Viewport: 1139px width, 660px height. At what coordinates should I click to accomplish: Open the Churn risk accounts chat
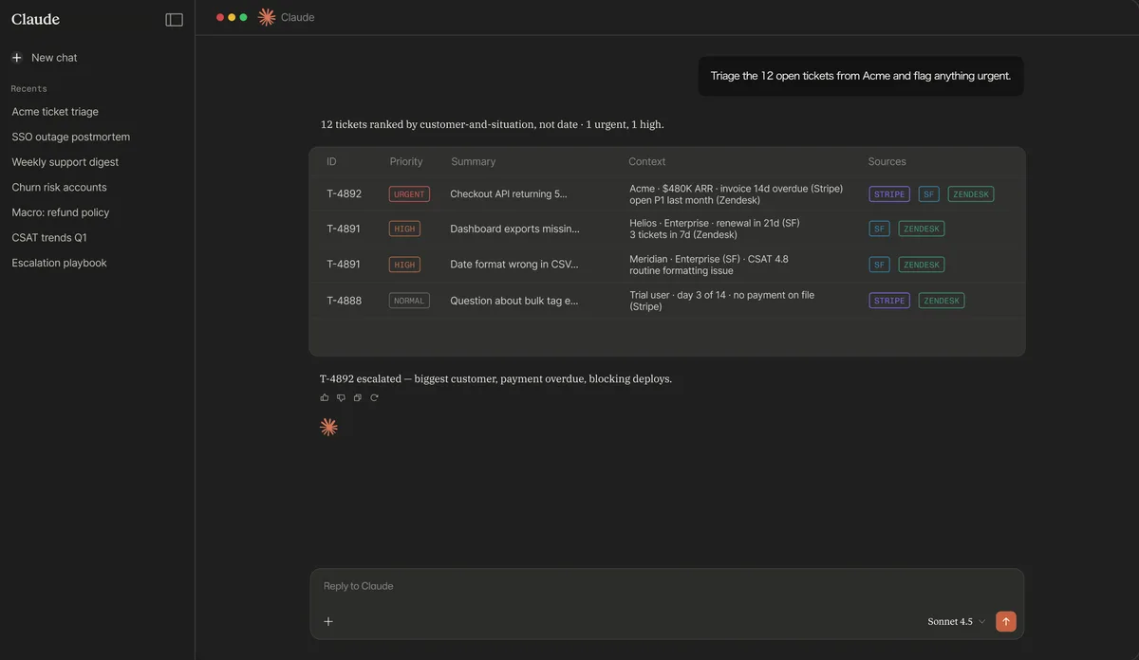coord(59,187)
